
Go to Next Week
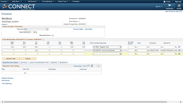(88, 29)
